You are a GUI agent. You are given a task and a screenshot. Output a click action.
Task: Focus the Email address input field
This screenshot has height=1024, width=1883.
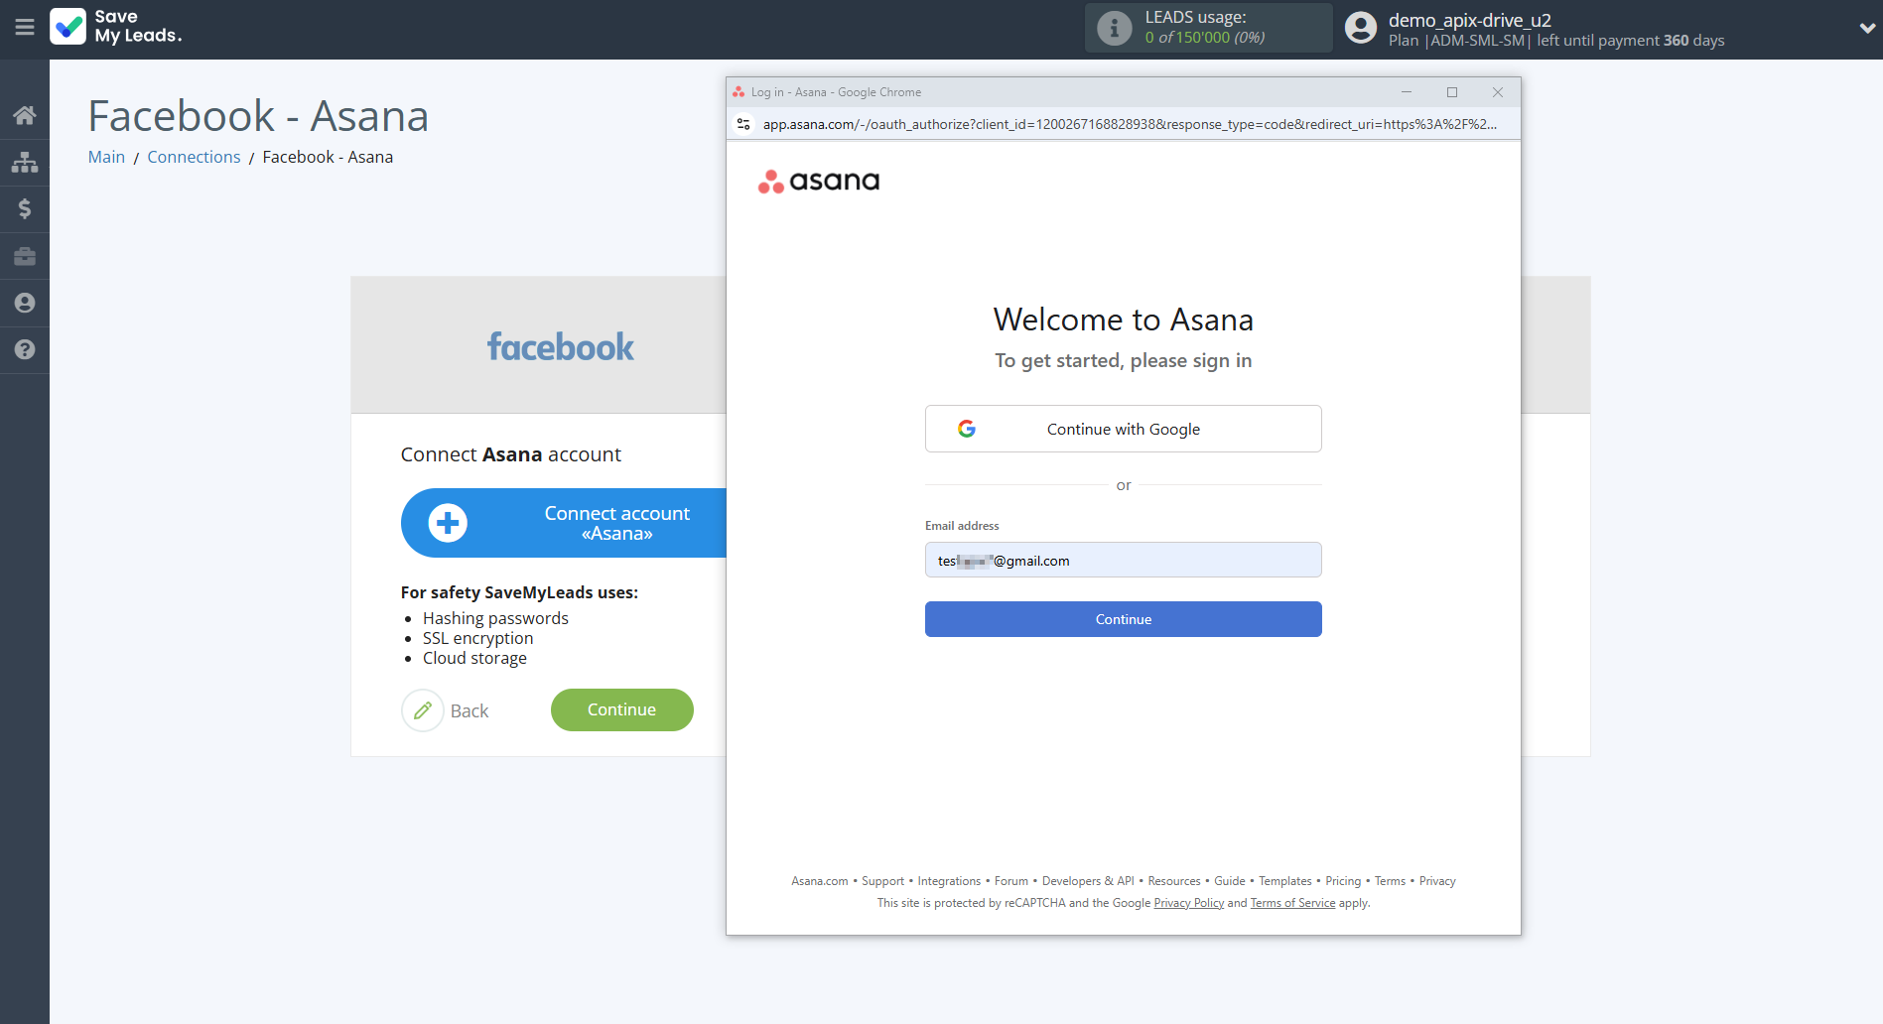click(1123, 561)
